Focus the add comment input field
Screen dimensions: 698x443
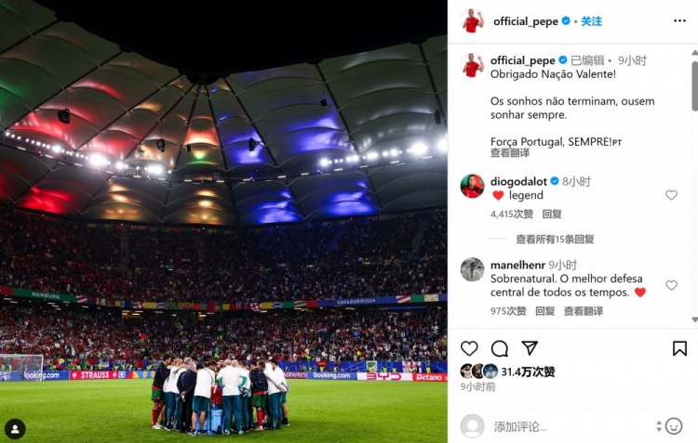point(570,426)
